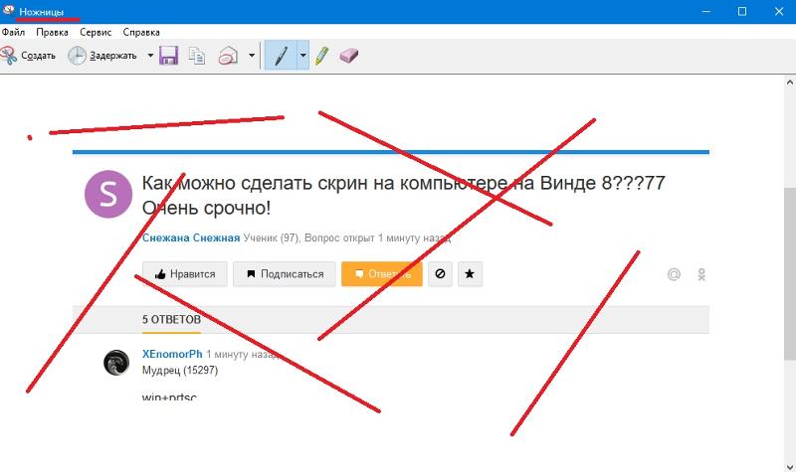Click the XEnomorPh username link

pyautogui.click(x=172, y=354)
